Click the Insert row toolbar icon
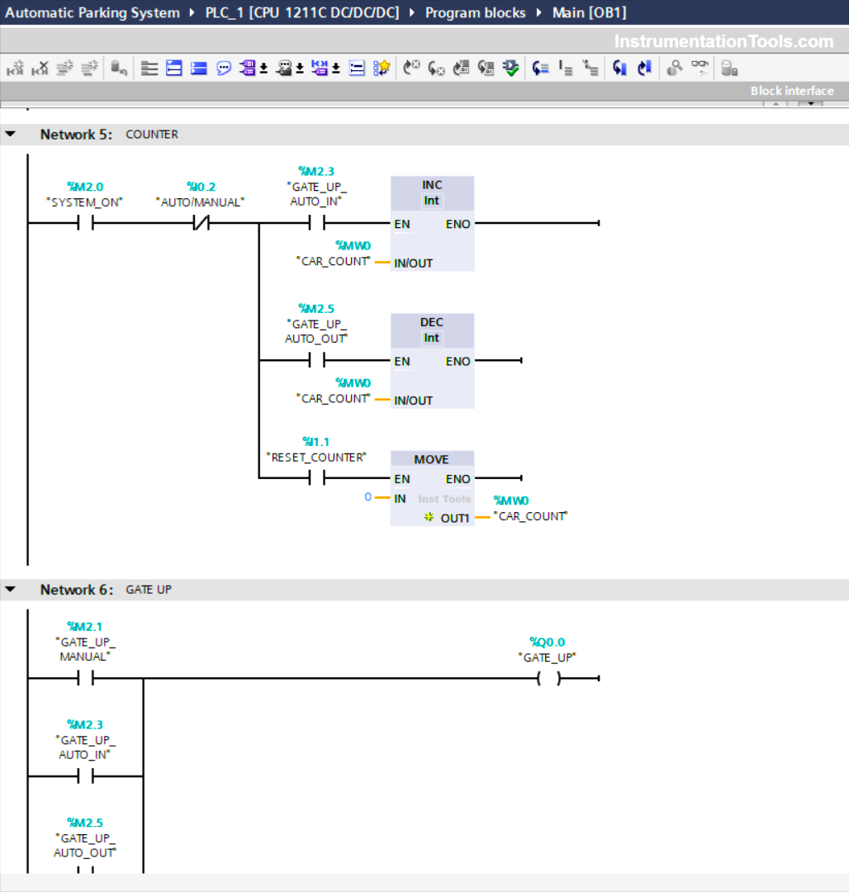The image size is (849, 892). (x=64, y=69)
